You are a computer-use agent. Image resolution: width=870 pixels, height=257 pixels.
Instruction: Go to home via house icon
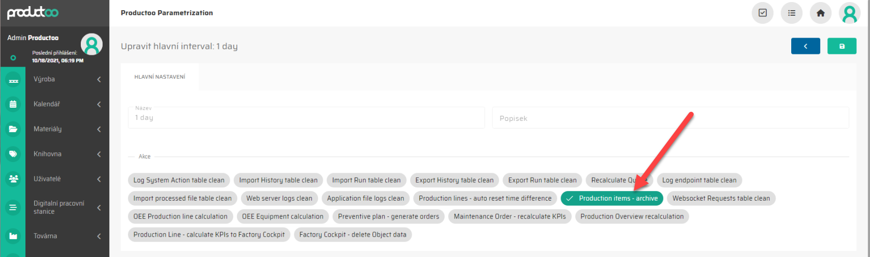pos(820,13)
